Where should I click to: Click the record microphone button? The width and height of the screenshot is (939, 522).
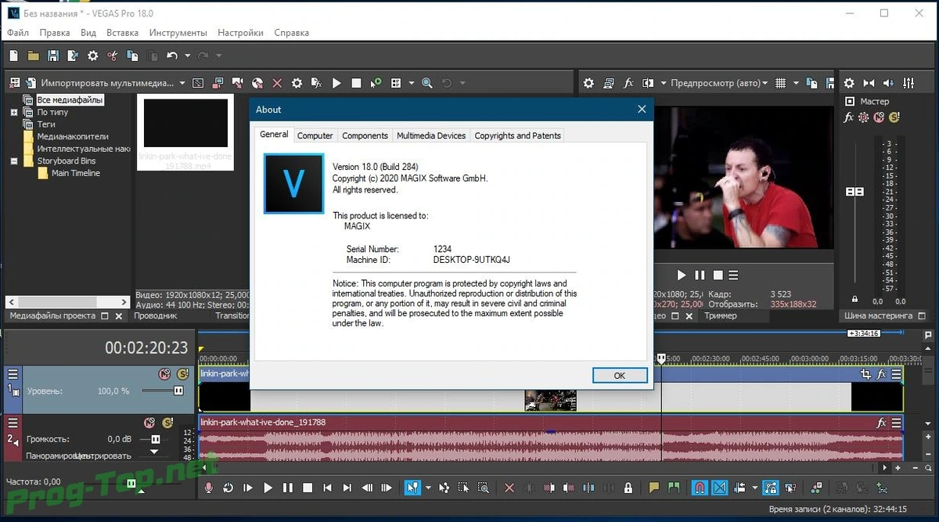pyautogui.click(x=208, y=488)
